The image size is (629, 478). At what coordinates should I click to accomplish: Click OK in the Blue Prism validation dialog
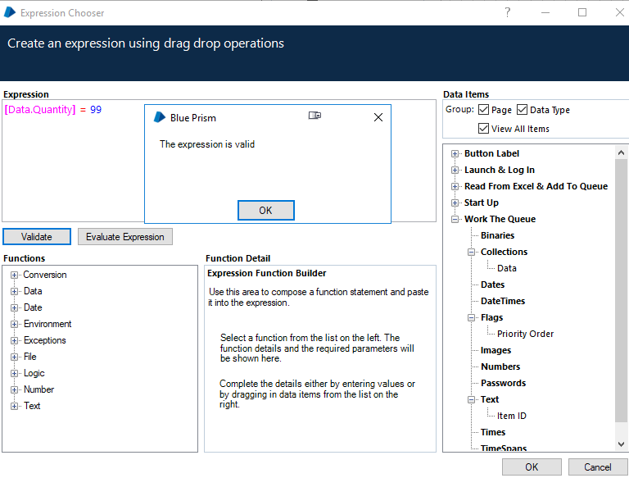coord(265,211)
